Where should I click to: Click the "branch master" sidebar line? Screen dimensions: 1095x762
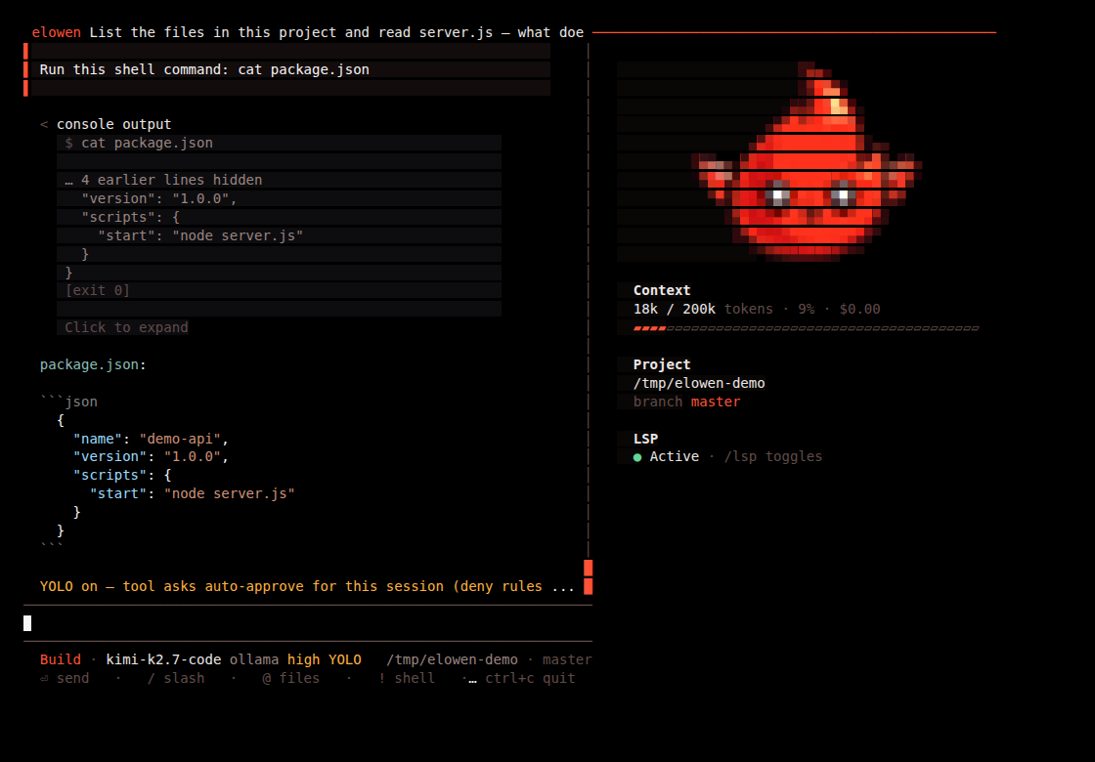(687, 402)
